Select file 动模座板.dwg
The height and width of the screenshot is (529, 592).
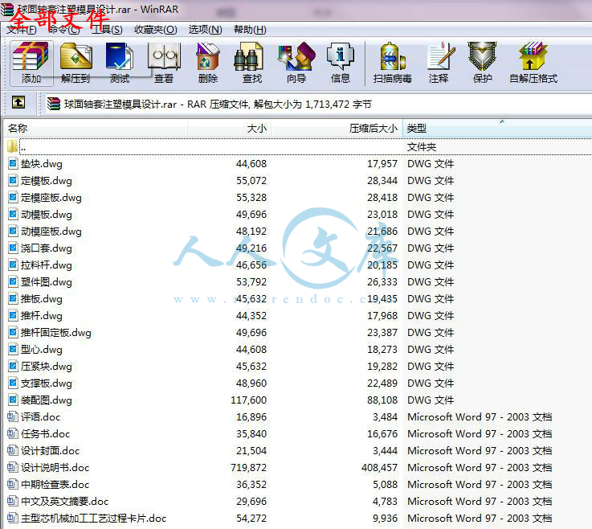click(x=51, y=232)
